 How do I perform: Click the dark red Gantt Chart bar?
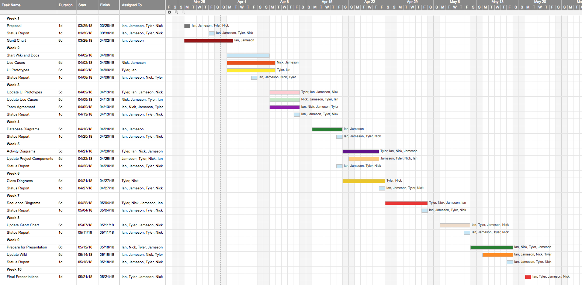tap(208, 41)
